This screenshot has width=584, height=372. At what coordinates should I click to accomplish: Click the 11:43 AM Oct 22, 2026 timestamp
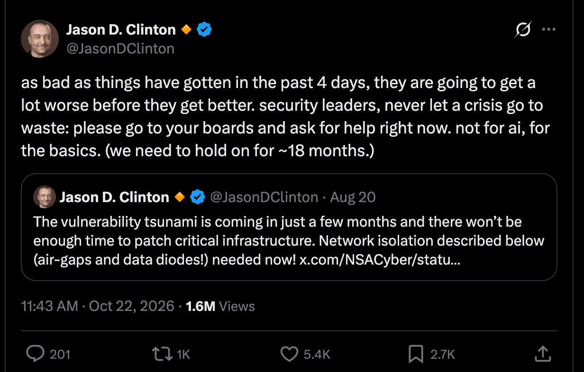tap(98, 306)
